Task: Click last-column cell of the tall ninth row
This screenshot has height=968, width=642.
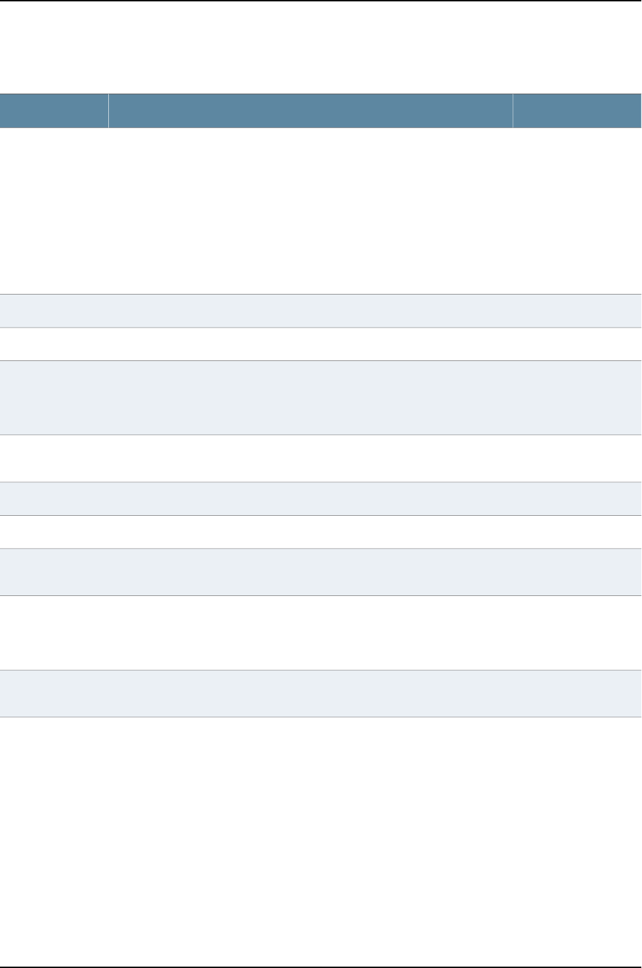Action: pyautogui.click(x=577, y=632)
